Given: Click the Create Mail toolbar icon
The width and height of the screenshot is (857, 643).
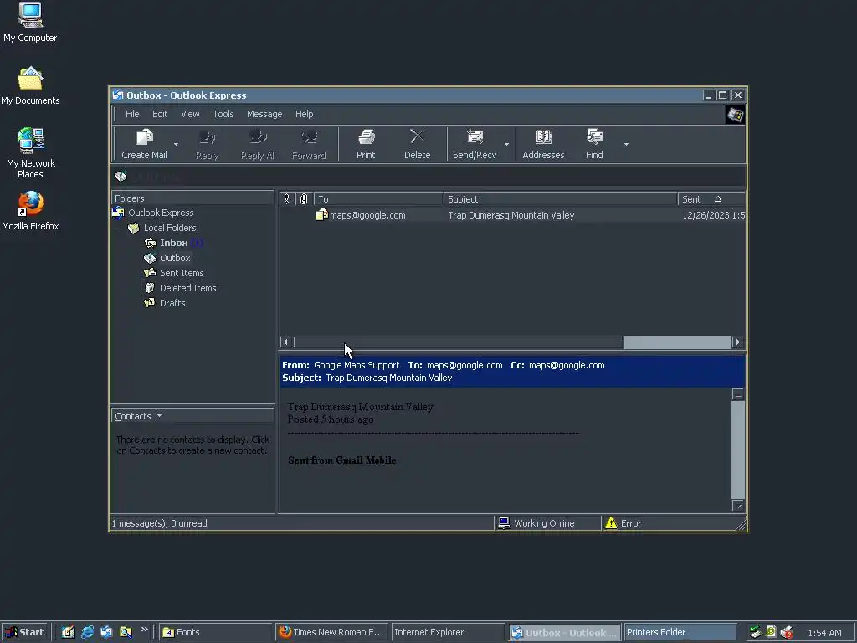Looking at the screenshot, I should click(x=144, y=144).
